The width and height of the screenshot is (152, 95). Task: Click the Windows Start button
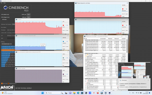[x=43, y=93]
